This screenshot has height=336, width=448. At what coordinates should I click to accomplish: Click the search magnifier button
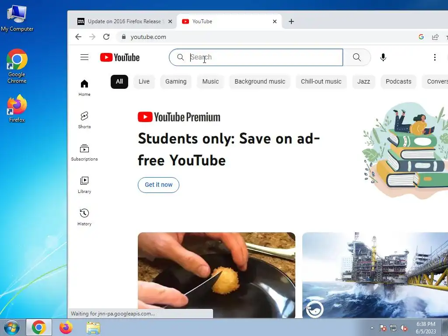pyautogui.click(x=357, y=57)
